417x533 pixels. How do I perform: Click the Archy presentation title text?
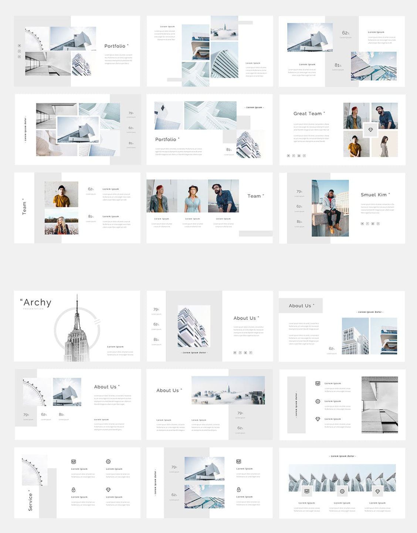point(37,303)
